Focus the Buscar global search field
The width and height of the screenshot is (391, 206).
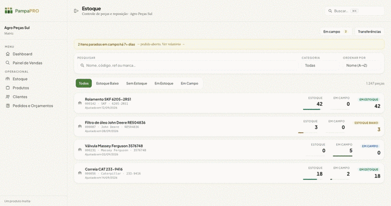(354, 11)
